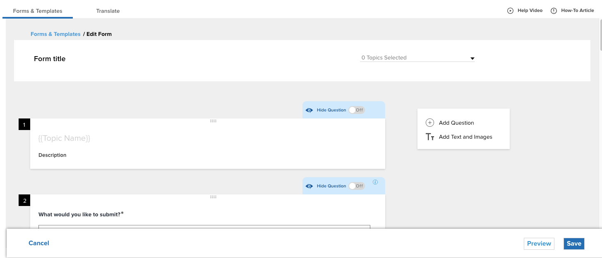Click the info icon above question 2
This screenshot has height=258, width=602.
click(x=375, y=182)
